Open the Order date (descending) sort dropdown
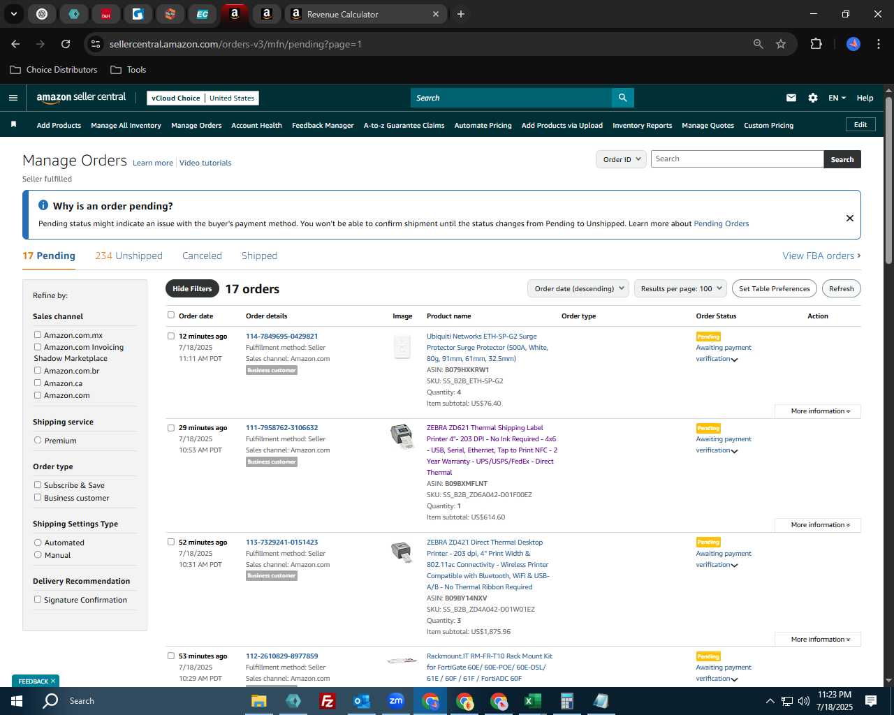This screenshot has height=715, width=894. pyautogui.click(x=578, y=288)
